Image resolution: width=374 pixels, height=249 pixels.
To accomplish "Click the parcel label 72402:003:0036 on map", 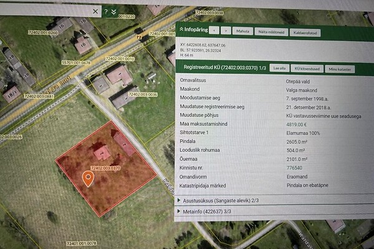I will coord(143,95).
